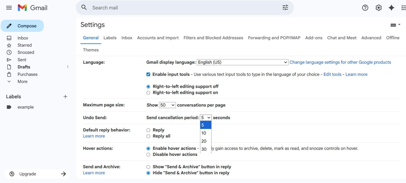Viewport: 406px width, 183px height.
Task: Enable the Enable input tools checkbox
Action: pyautogui.click(x=148, y=74)
